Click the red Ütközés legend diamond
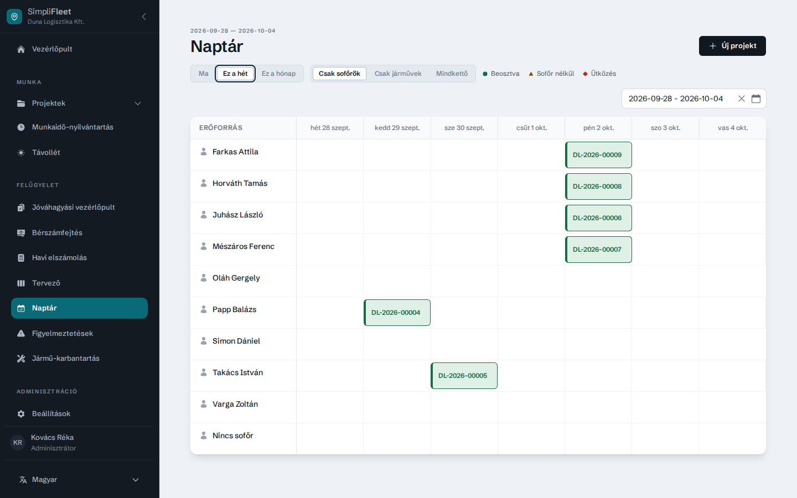The height and width of the screenshot is (498, 797). coord(585,74)
